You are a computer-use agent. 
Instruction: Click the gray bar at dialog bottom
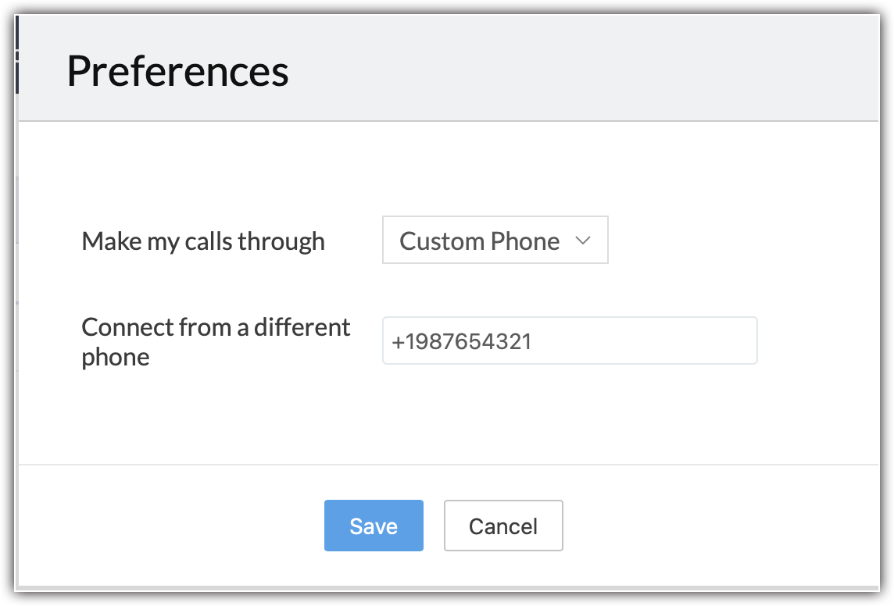[447, 587]
